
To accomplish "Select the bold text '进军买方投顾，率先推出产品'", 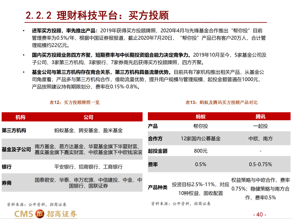I will pos(64,31).
